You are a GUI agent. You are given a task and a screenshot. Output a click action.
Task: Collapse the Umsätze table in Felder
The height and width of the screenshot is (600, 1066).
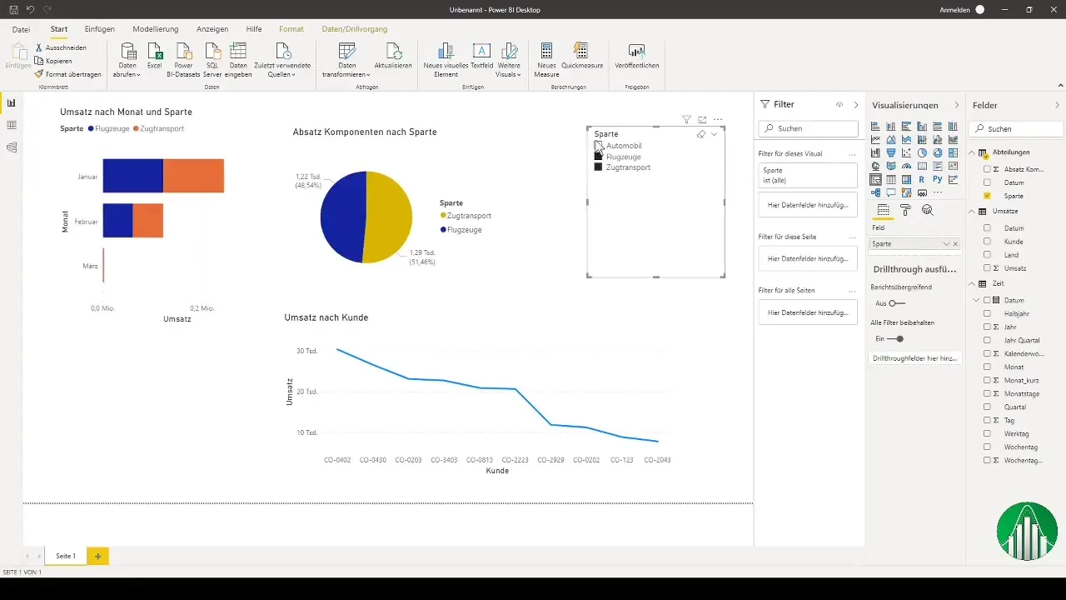pos(972,212)
